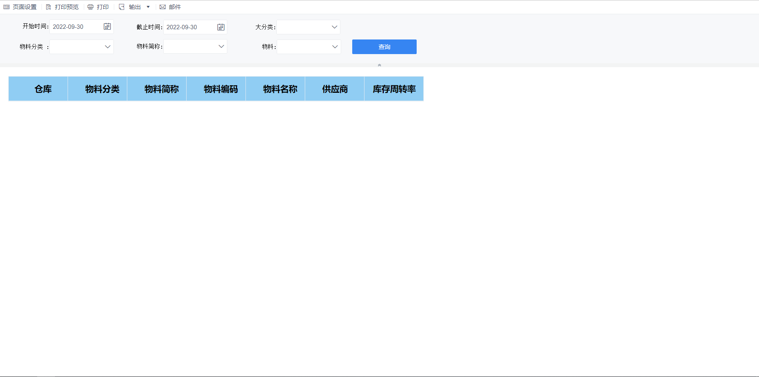759x377 pixels.
Task: Open the 物料 dropdown selector
Action: pyautogui.click(x=334, y=47)
